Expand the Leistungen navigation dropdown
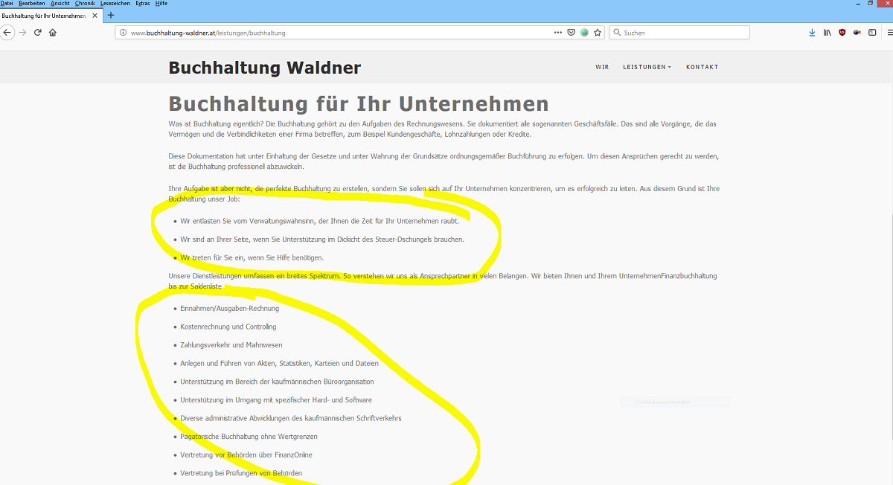The width and height of the screenshot is (893, 485). [x=647, y=67]
